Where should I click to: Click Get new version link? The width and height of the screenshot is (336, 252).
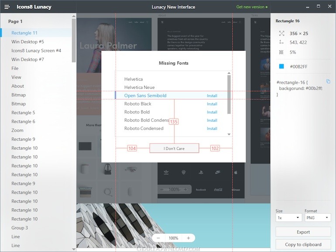252,7
